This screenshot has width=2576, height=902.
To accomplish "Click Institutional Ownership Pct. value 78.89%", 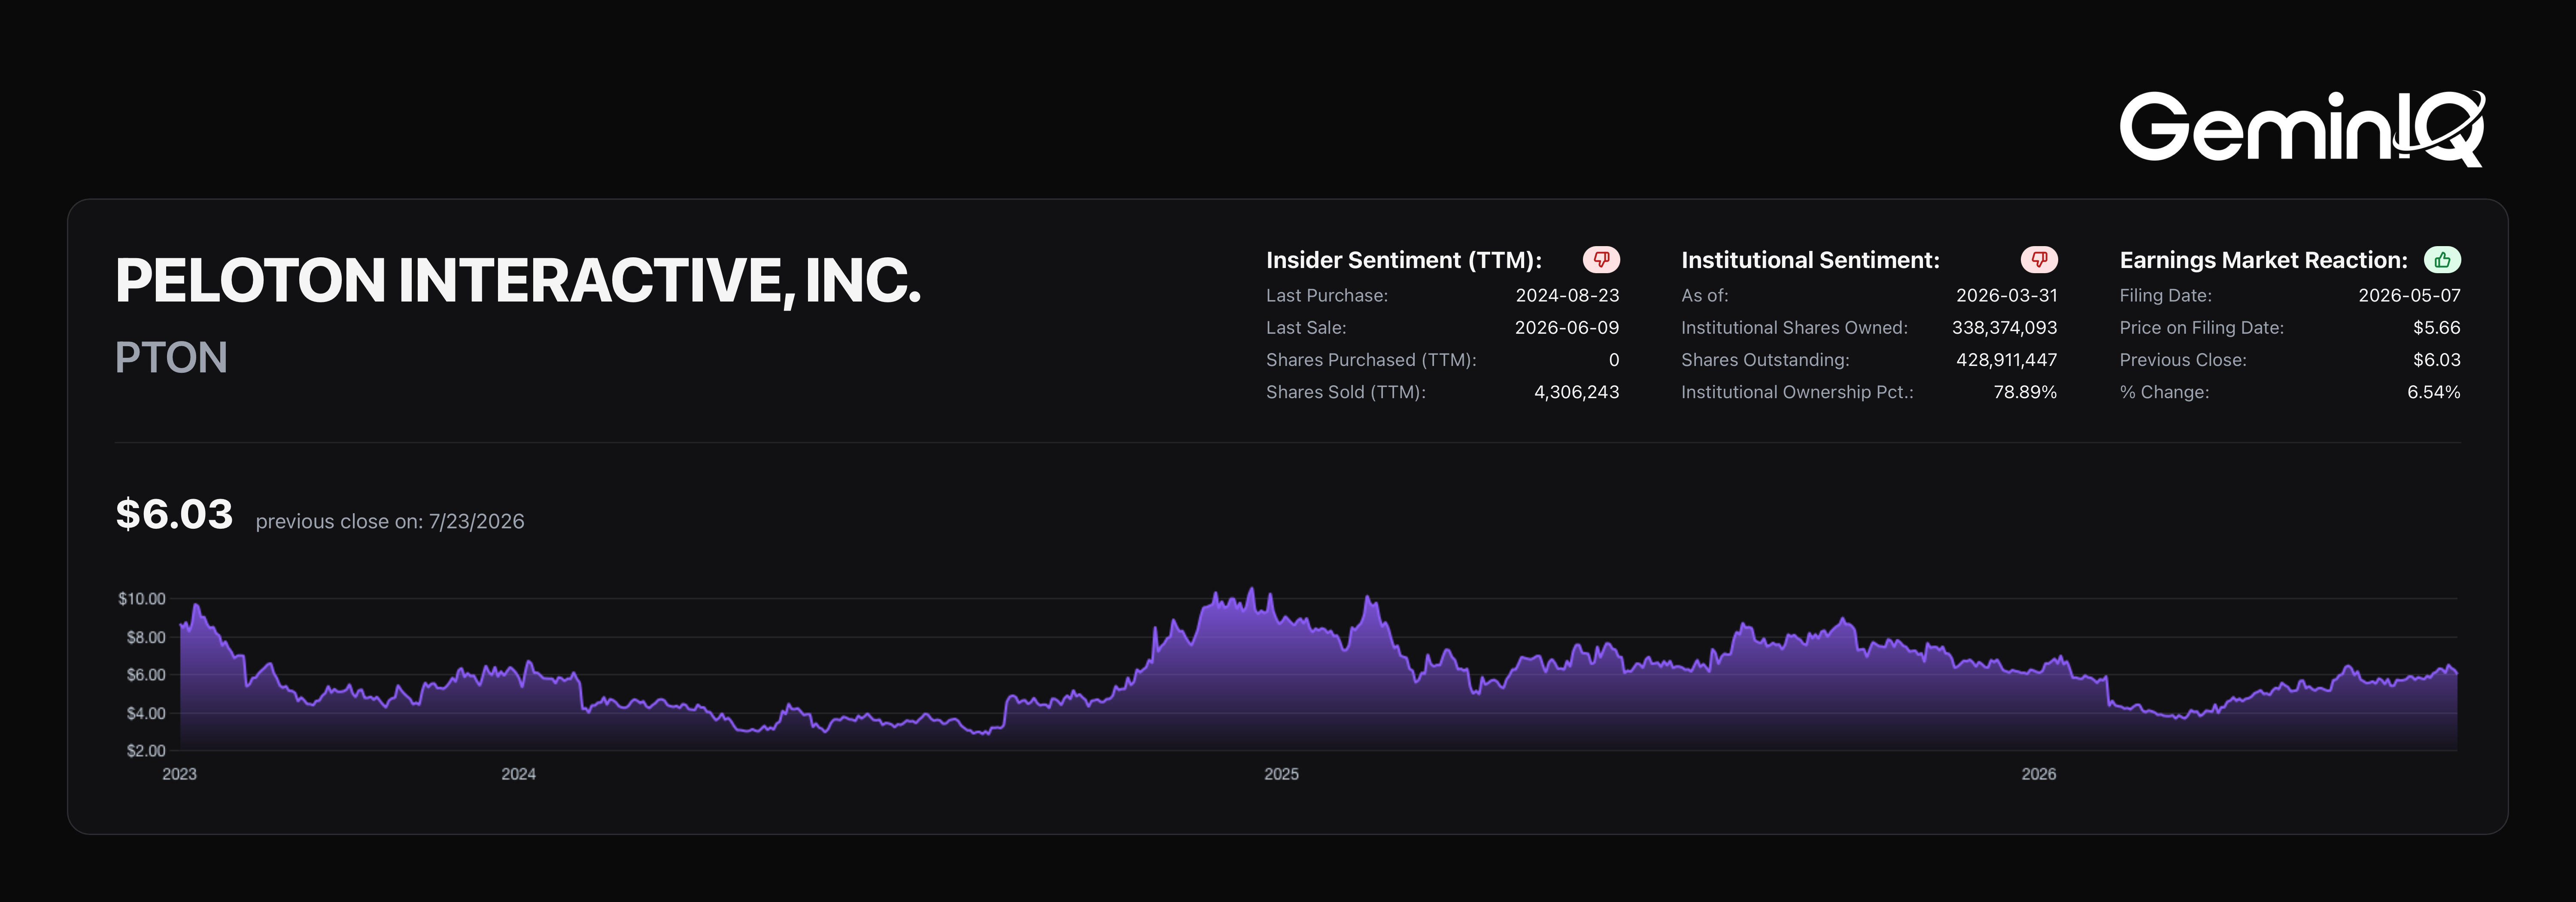I will click(2025, 392).
